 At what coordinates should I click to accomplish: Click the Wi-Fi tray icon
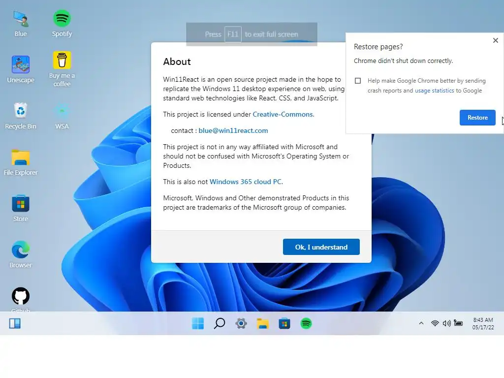435,323
